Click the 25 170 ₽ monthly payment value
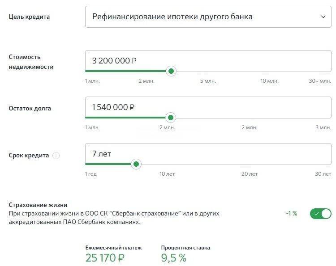Viewport: 336px width, 266px height. point(105,258)
